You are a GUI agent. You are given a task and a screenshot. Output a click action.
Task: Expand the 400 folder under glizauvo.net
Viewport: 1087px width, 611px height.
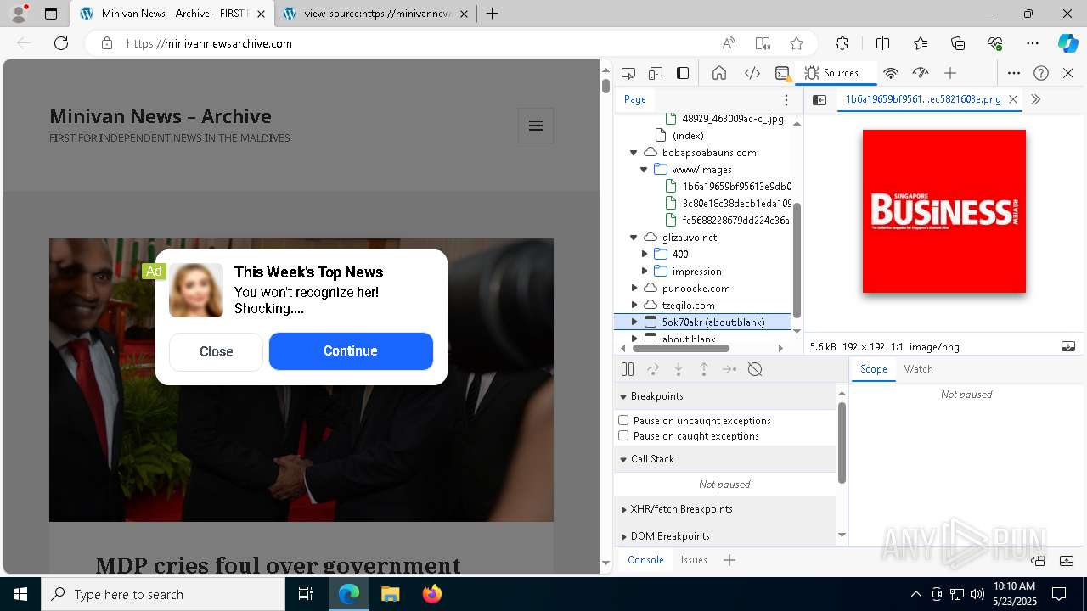point(645,254)
